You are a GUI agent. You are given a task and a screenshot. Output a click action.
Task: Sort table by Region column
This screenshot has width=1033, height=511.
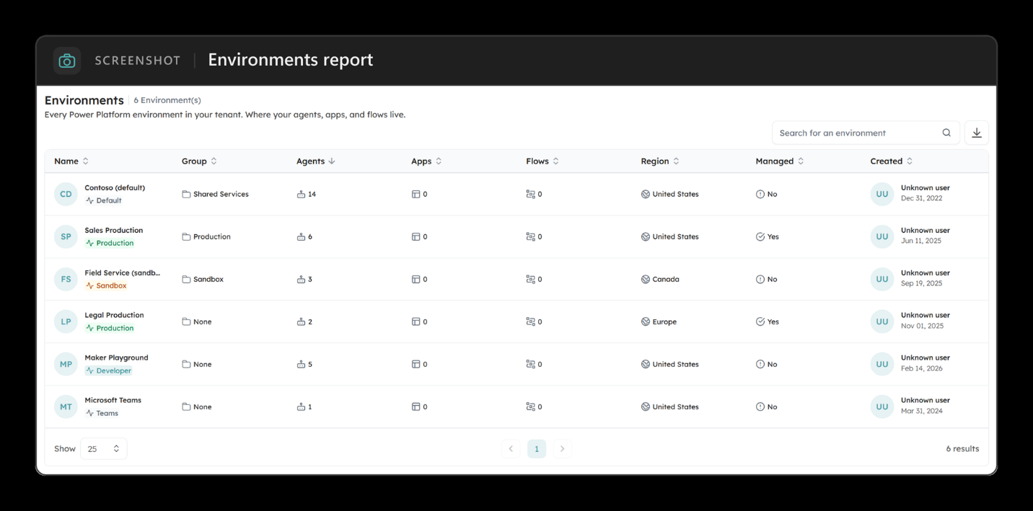(660, 161)
